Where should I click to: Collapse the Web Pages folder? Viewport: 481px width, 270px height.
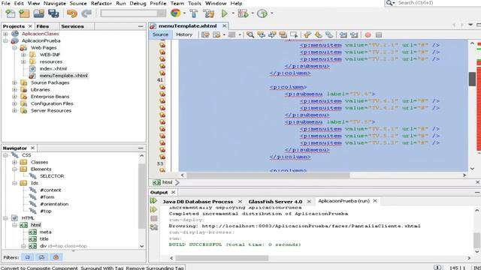point(14,48)
